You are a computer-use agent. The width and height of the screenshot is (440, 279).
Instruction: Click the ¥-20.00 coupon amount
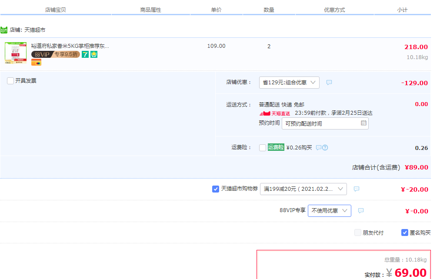[414, 189]
